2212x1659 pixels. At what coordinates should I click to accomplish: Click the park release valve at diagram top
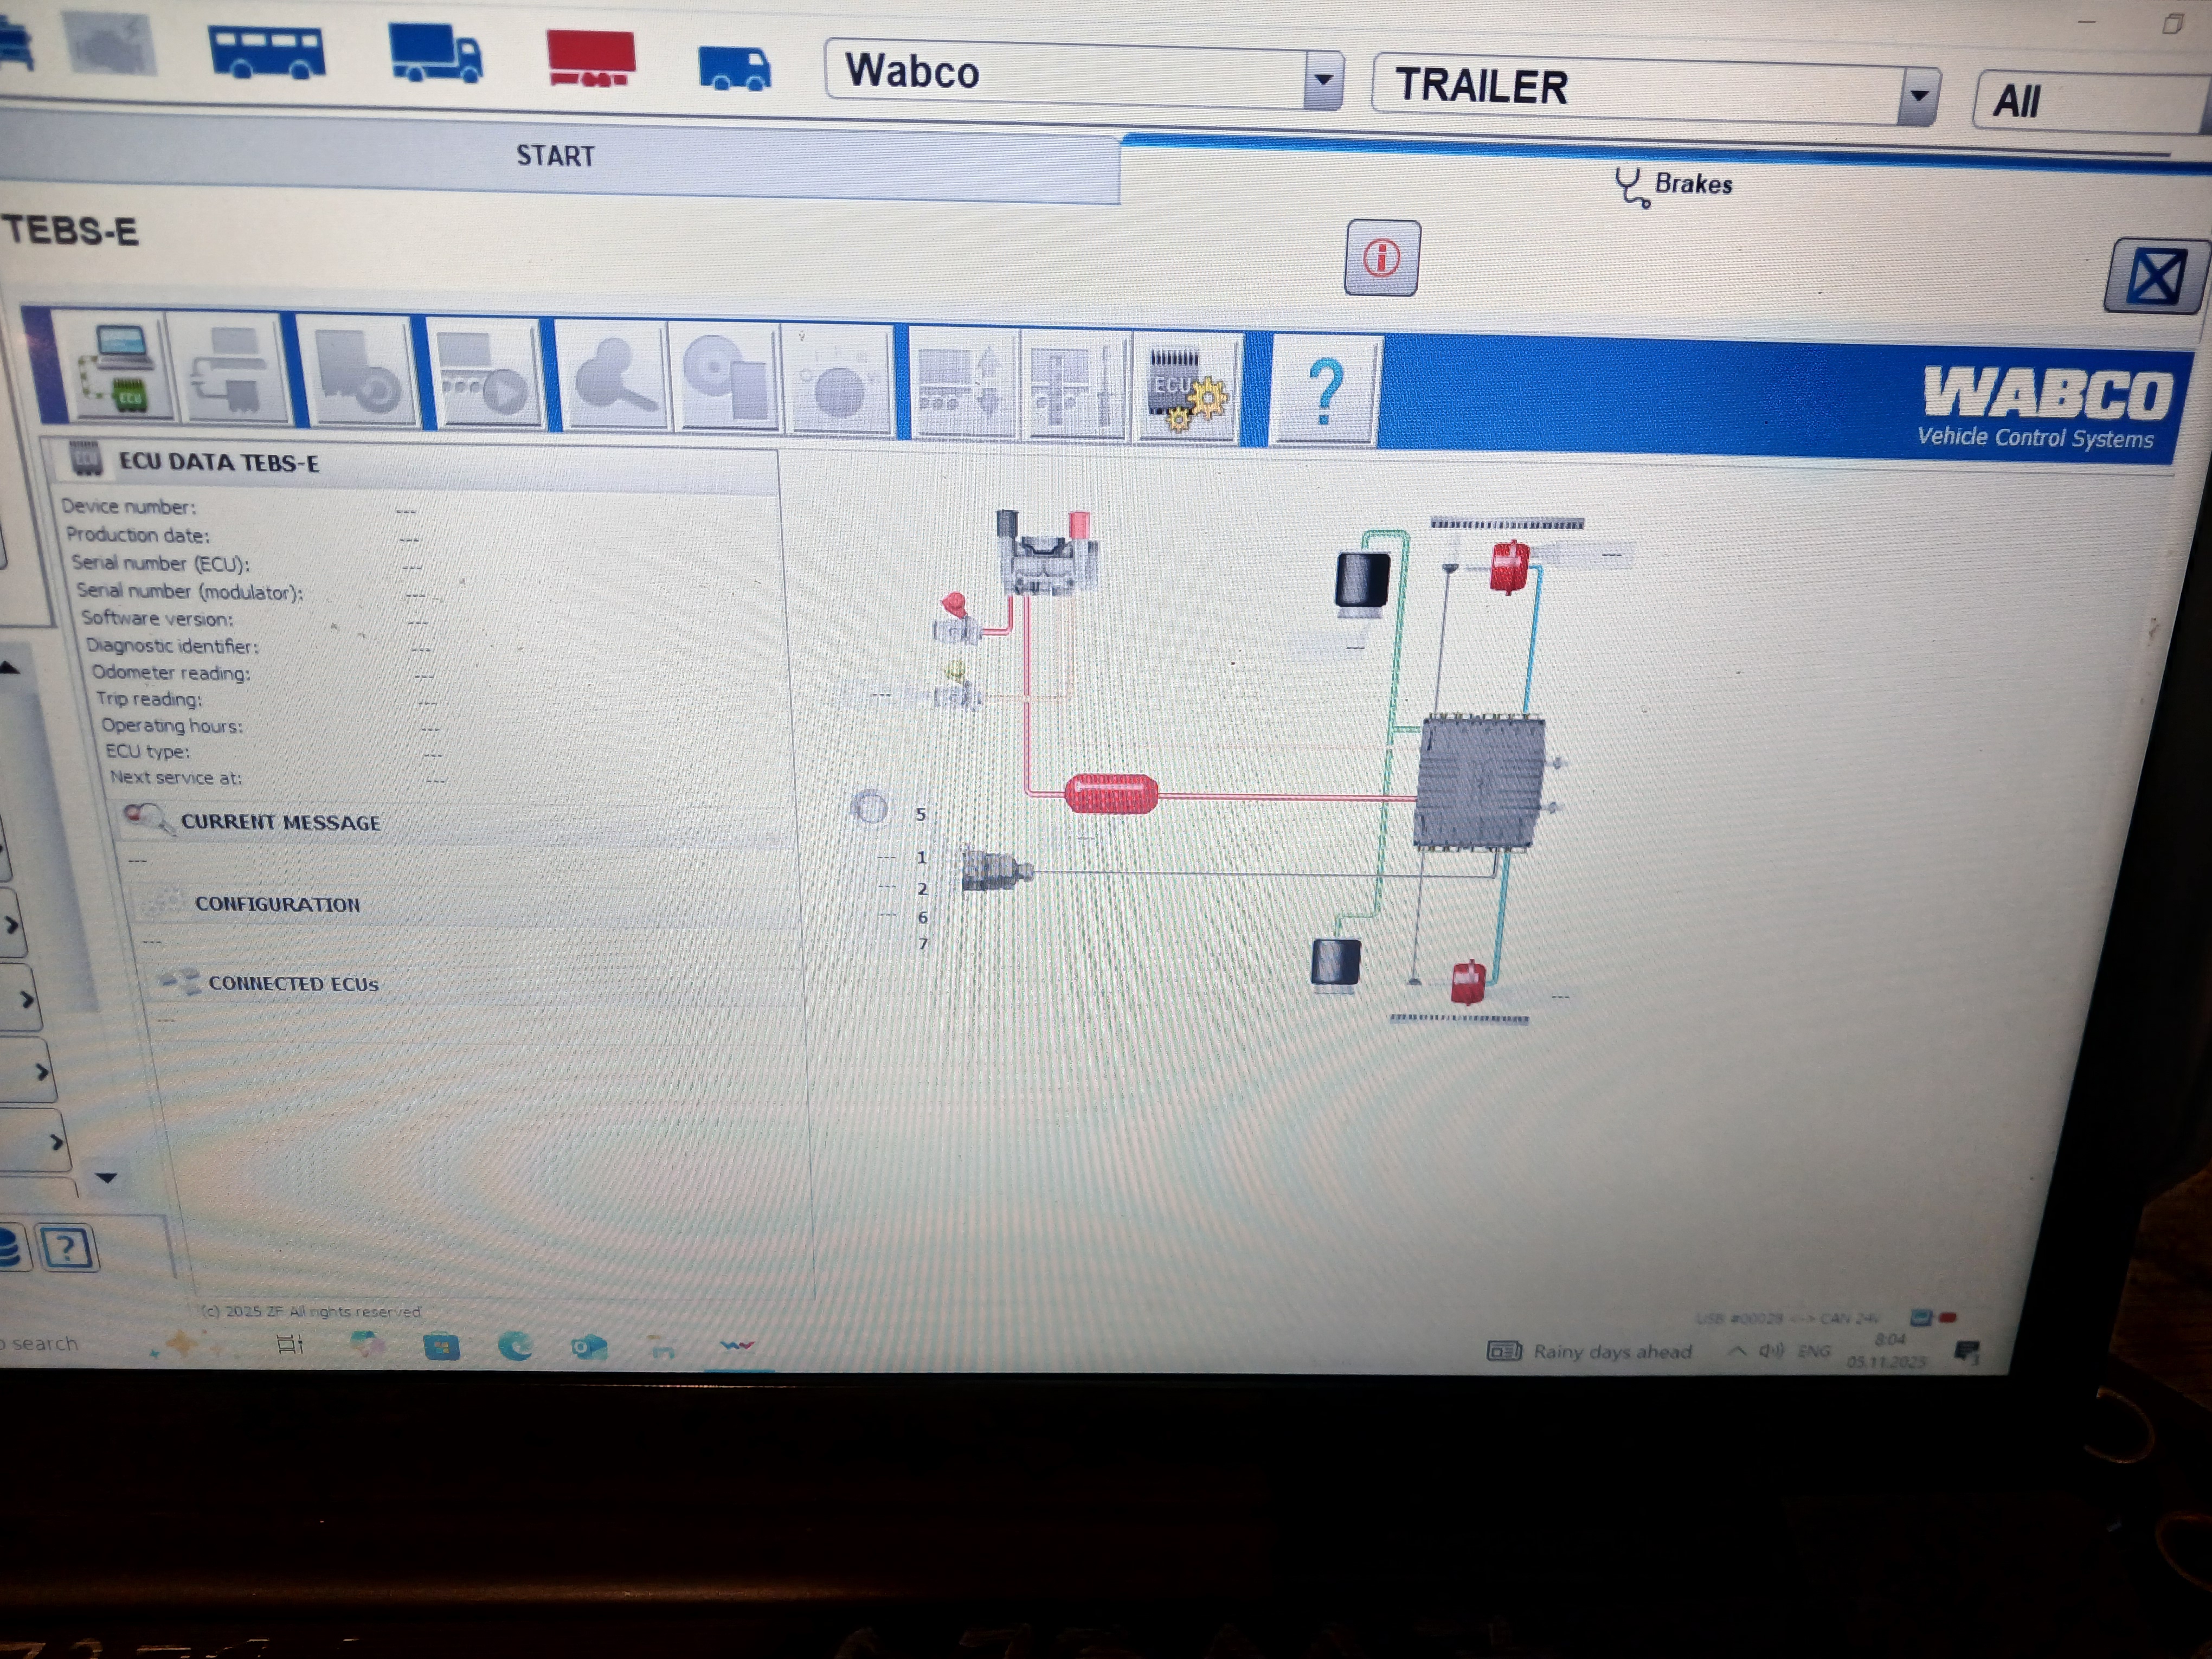click(1047, 554)
